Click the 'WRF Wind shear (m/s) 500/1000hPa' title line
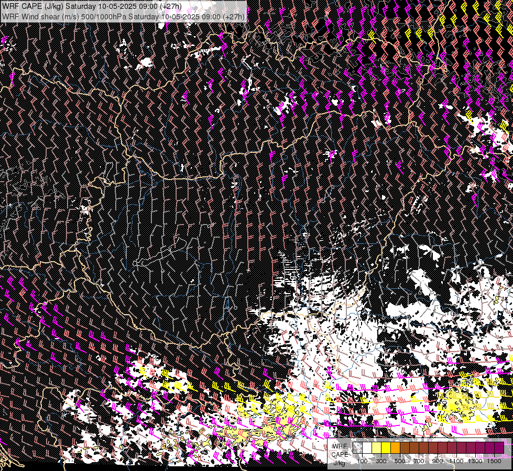This screenshot has width=513, height=471. point(123,16)
